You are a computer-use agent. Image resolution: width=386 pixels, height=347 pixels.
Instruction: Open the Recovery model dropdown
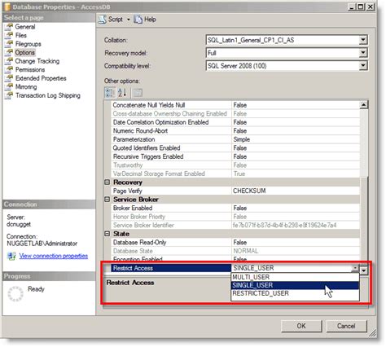click(x=363, y=53)
